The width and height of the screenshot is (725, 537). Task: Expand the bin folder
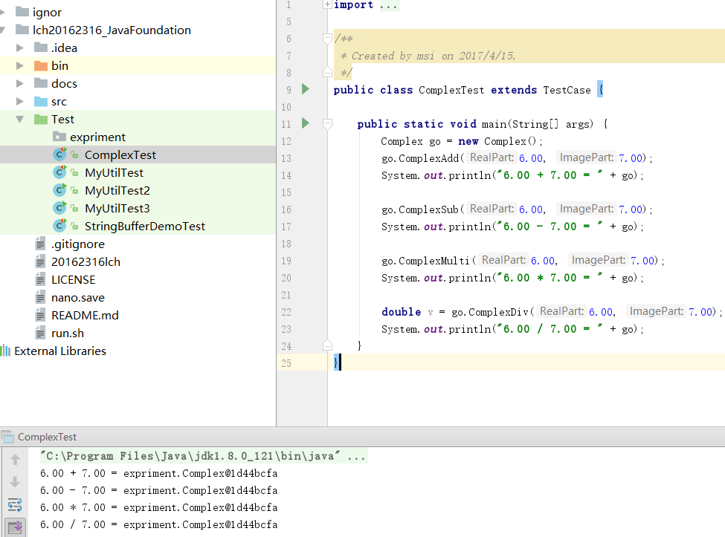click(20, 65)
